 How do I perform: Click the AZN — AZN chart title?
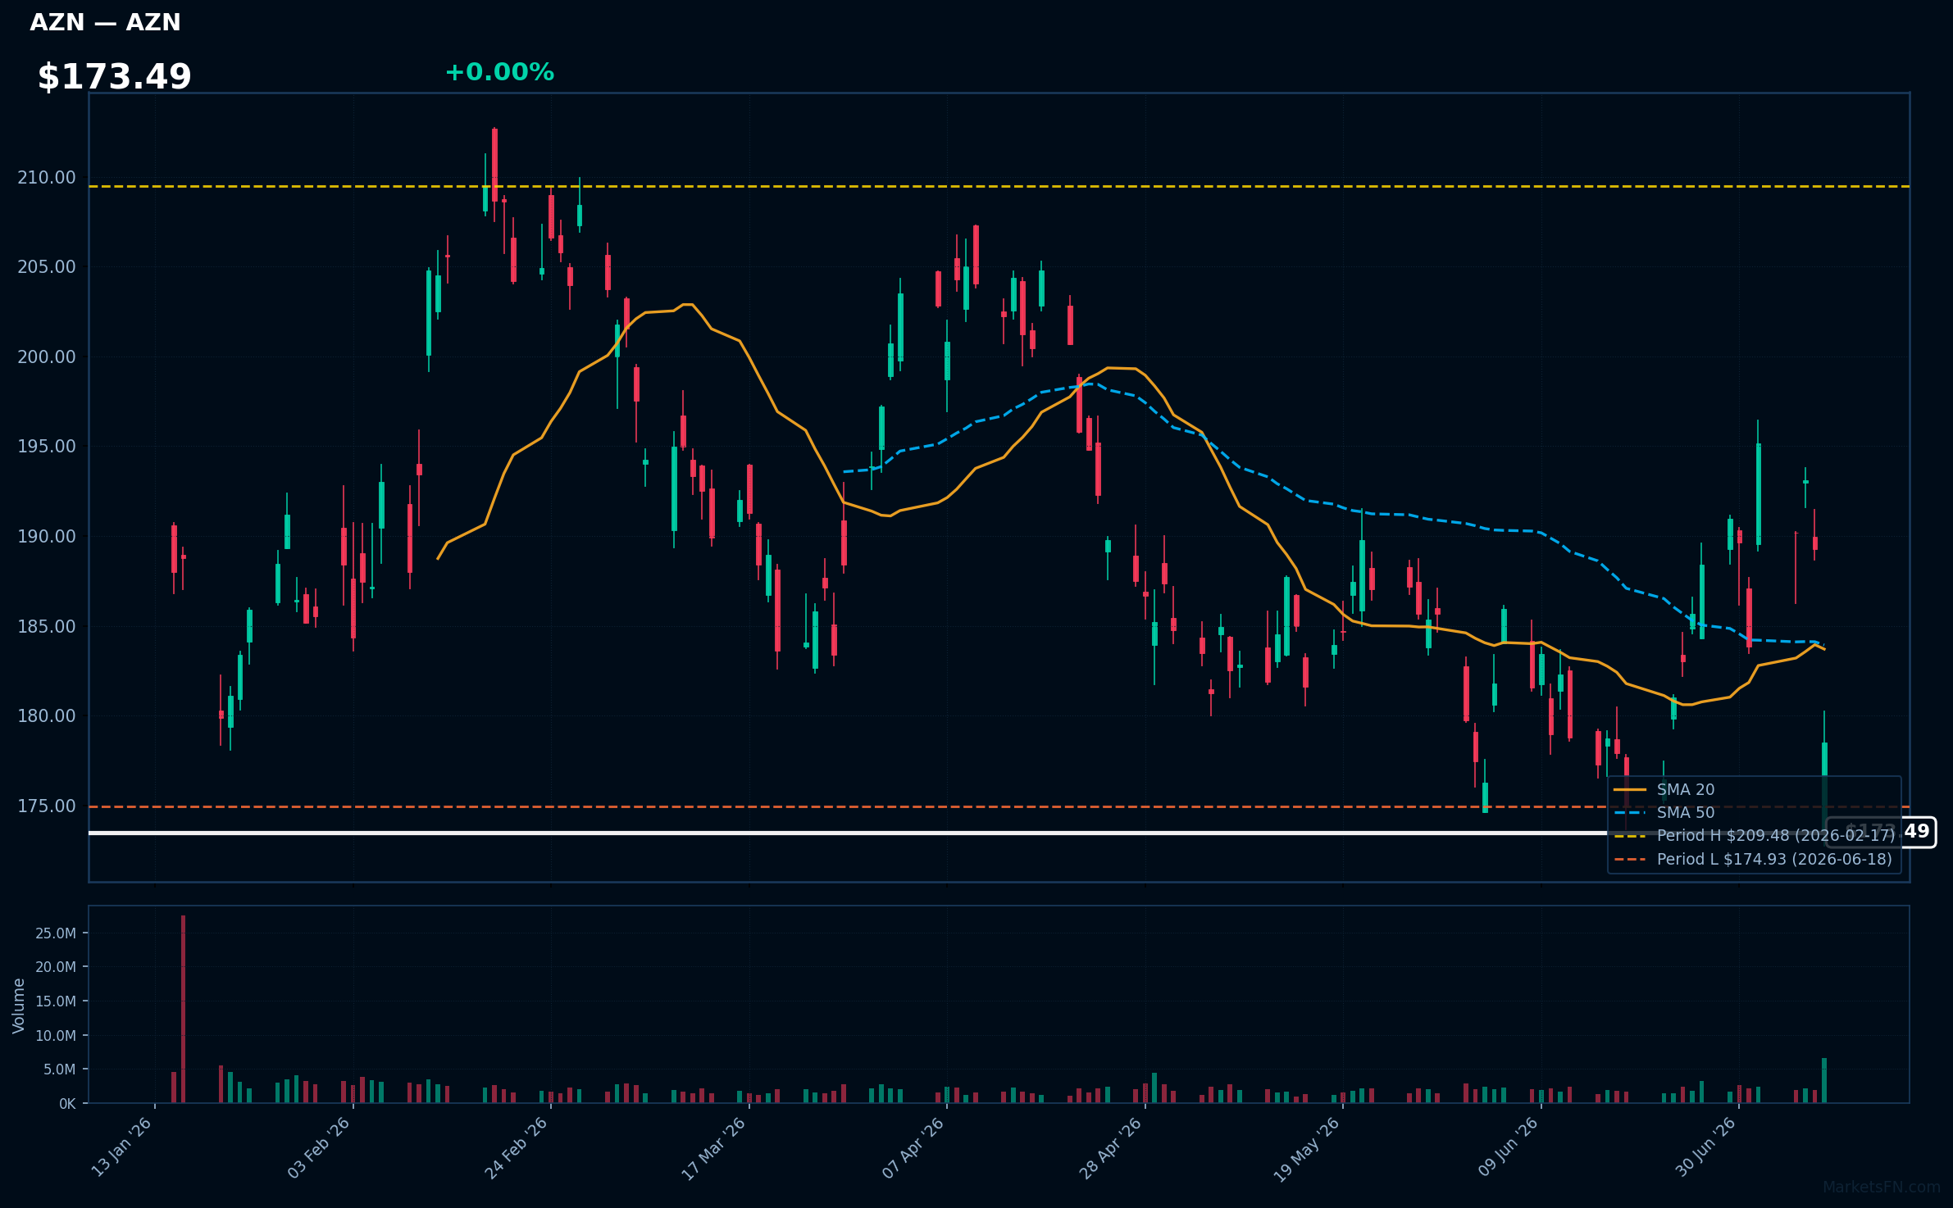(x=105, y=22)
